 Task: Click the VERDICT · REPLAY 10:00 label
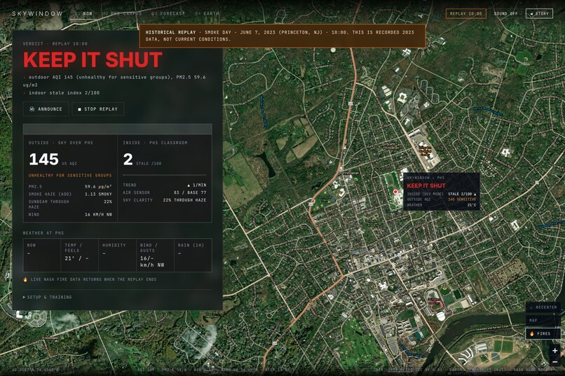[55, 43]
